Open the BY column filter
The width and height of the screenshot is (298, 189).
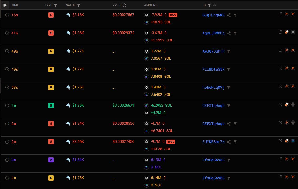tap(209, 5)
